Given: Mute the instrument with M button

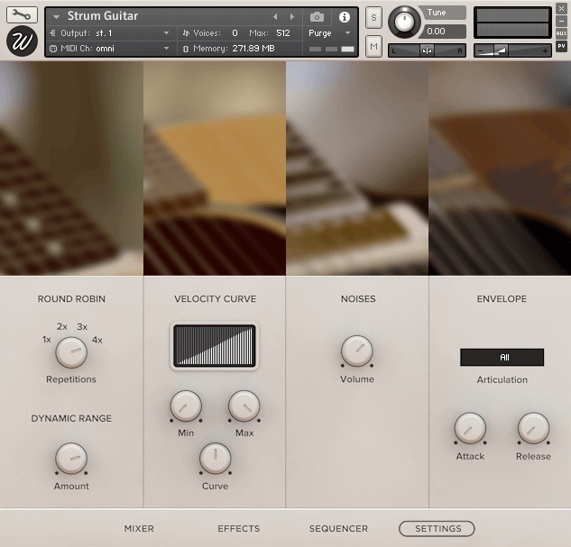Looking at the screenshot, I should pos(373,45).
